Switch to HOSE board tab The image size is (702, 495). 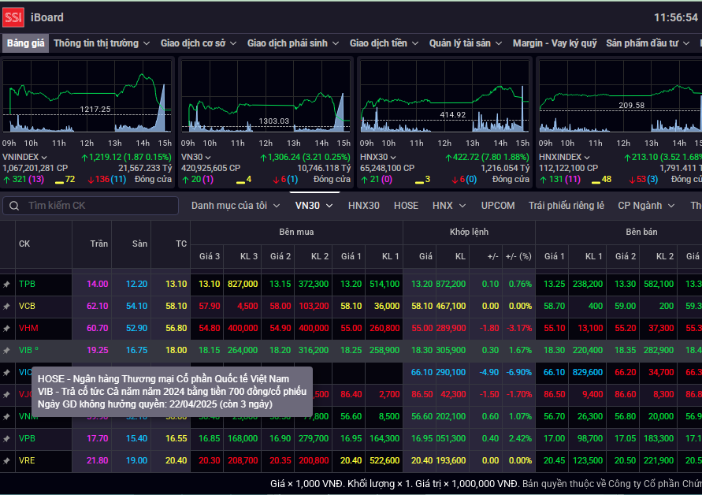click(x=406, y=206)
